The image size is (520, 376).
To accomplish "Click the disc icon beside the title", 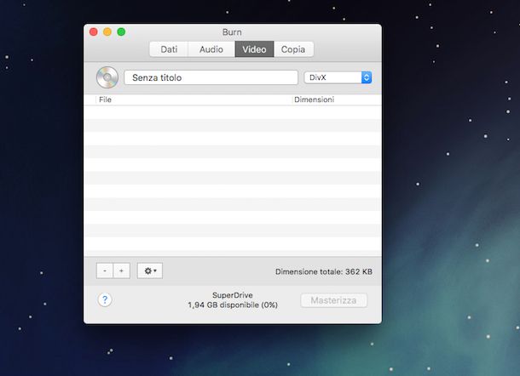I will [107, 77].
